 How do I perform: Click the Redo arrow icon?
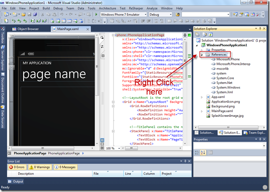click(x=71, y=14)
